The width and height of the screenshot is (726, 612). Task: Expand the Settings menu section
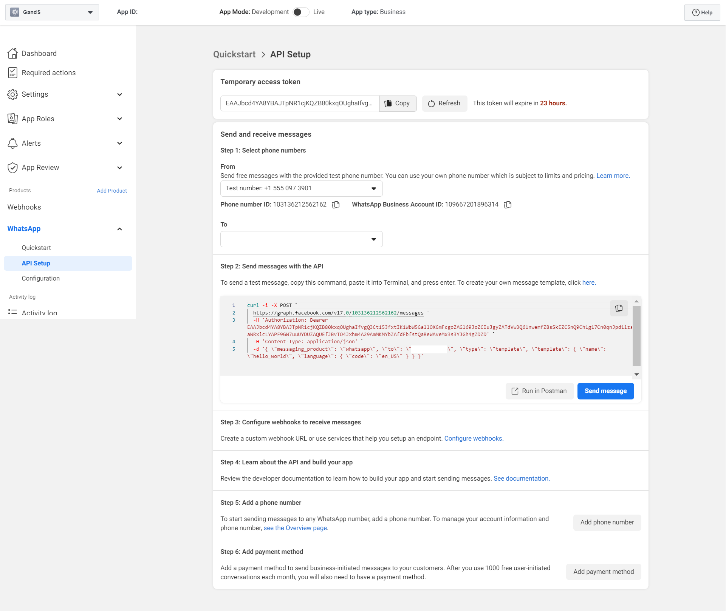pyautogui.click(x=119, y=94)
